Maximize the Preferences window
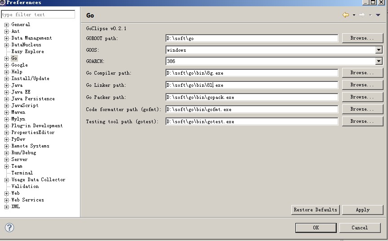This screenshot has height=241, width=388. 374,2
